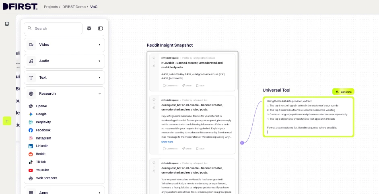Select the Perplexity research tool
Image resolution: width=379 pixels, height=194 pixels.
40,122
